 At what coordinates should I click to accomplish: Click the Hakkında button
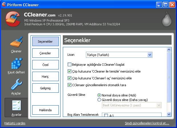point(45,110)
